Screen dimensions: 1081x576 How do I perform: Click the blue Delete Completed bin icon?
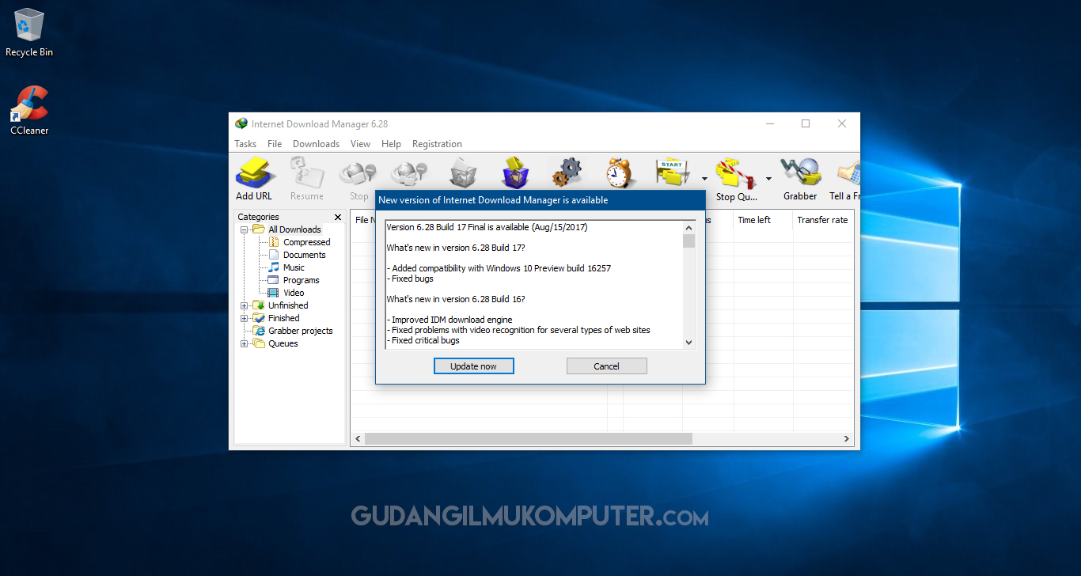click(515, 172)
